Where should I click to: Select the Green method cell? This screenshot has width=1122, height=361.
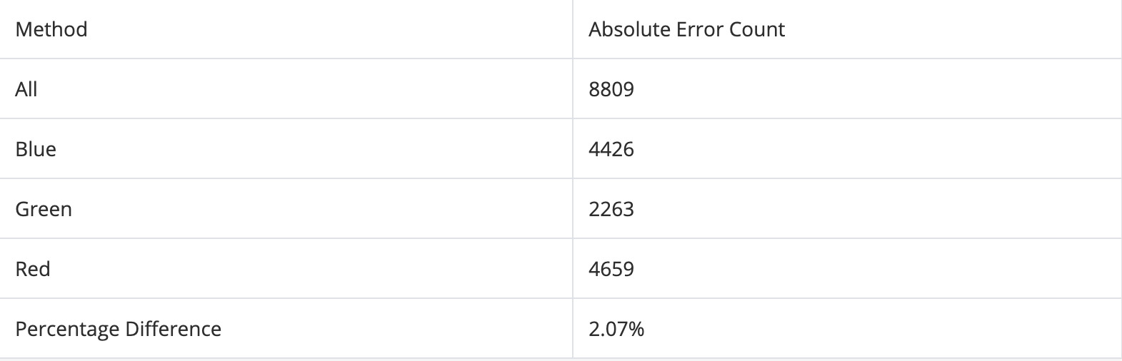pyautogui.click(x=44, y=209)
